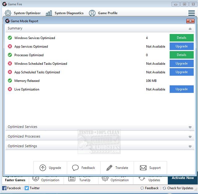Image resolution: width=198 pixels, height=194 pixels.
Task: Click green check beside Memory Released
Action: tap(10, 81)
